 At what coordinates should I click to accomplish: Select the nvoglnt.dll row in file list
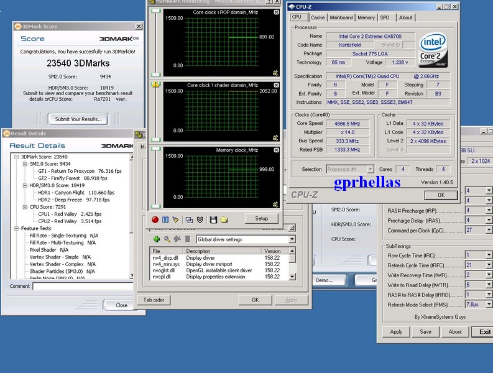pos(219,270)
